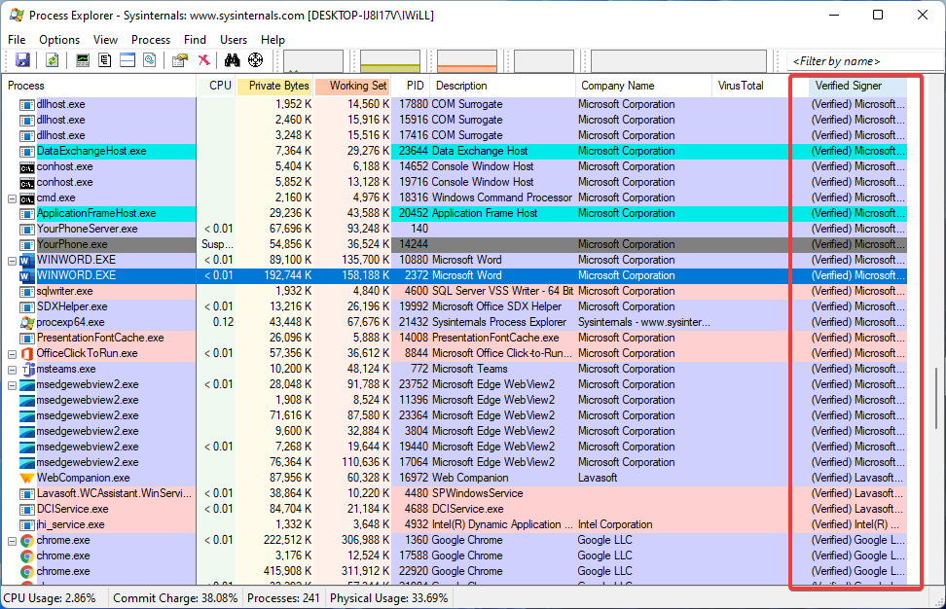Open the View menu
The image size is (946, 609).
coord(105,40)
